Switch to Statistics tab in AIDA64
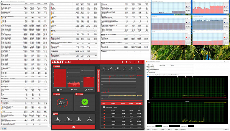The image size is (230, 131). click(x=177, y=75)
